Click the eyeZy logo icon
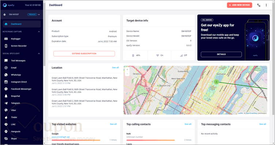This screenshot has height=145, width=275. pyautogui.click(x=5, y=5)
